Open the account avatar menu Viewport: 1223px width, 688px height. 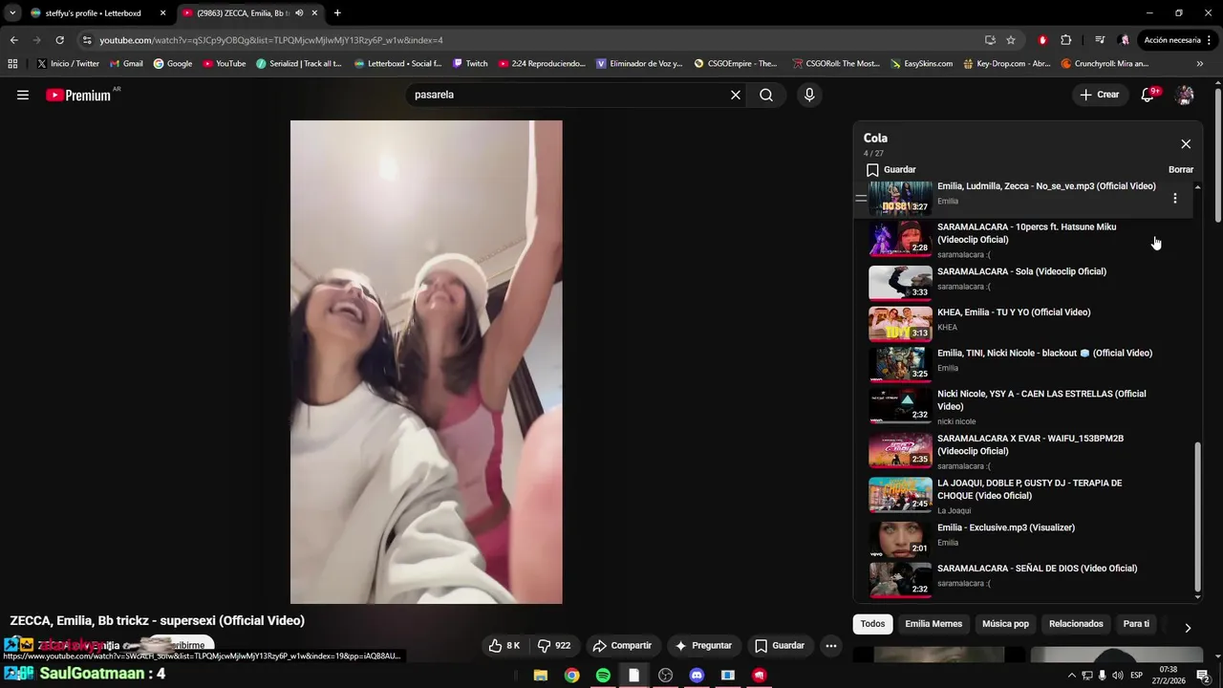pos(1185,95)
